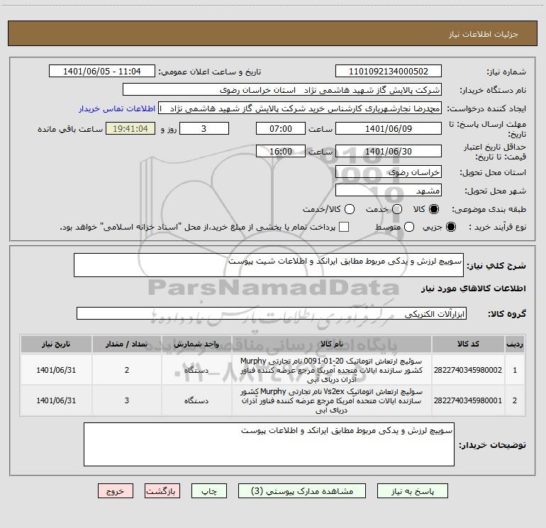Click the بازگشت back button

162,491
